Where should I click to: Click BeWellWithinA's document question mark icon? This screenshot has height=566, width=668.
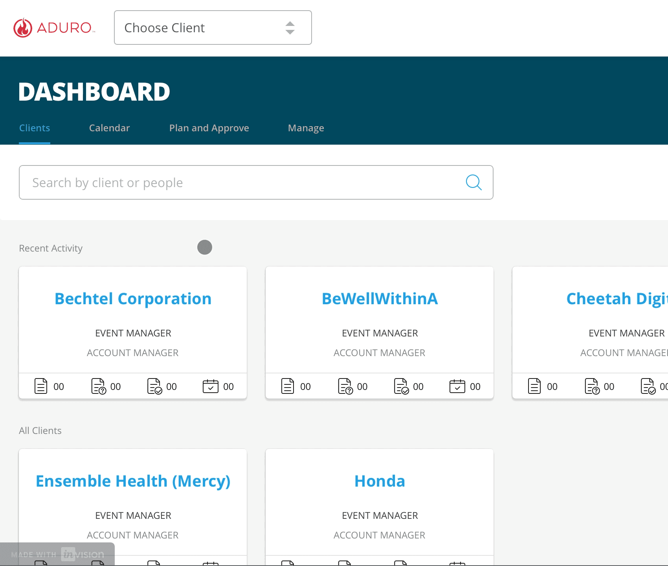pyautogui.click(x=345, y=386)
